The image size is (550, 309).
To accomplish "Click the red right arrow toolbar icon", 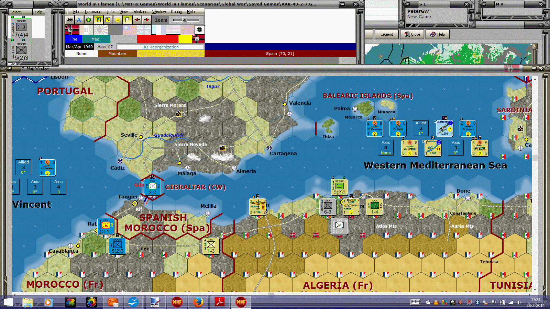I will 146,20.
